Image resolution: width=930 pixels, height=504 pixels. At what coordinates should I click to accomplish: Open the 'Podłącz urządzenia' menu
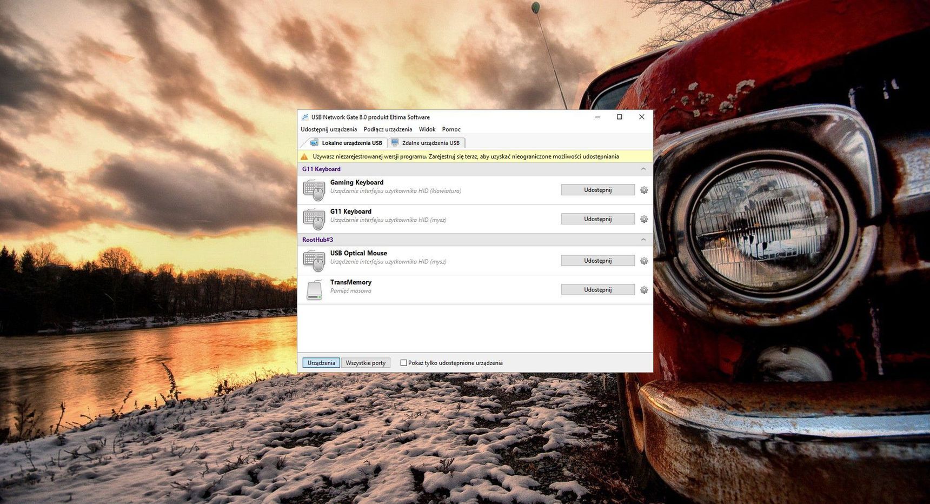(388, 129)
